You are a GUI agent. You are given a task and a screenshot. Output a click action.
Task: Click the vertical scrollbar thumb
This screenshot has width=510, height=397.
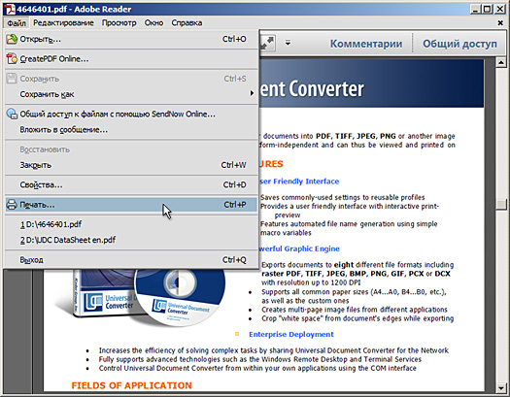click(x=501, y=204)
